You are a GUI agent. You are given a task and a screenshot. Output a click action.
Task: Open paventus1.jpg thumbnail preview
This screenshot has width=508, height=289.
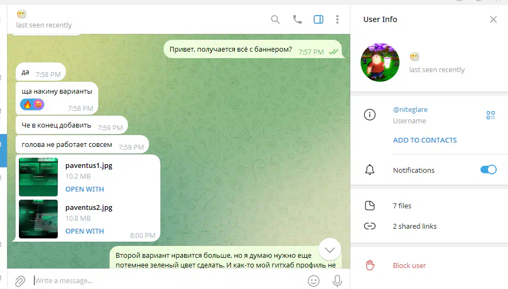point(38,177)
